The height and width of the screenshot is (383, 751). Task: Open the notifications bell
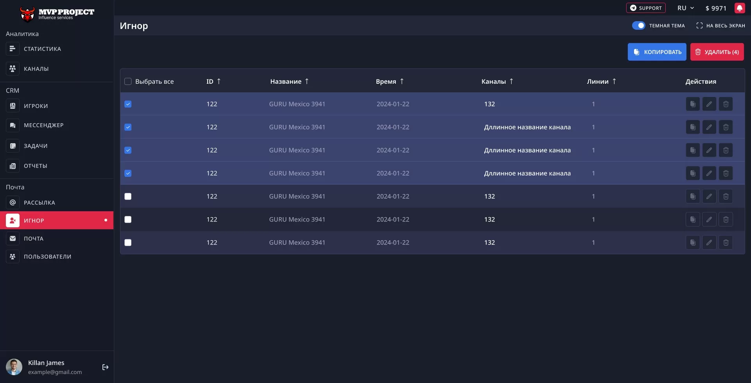[x=740, y=8]
